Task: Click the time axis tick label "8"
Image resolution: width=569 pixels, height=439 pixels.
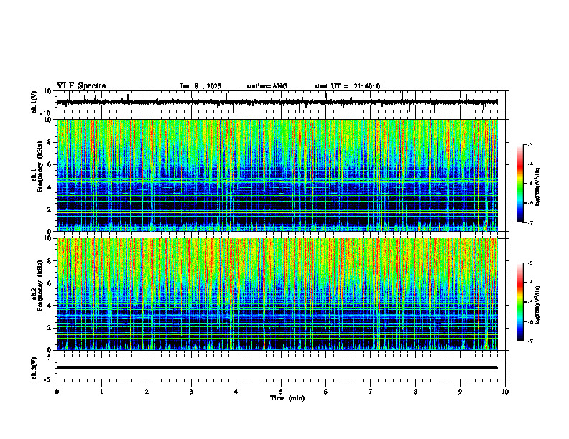Action: tap(415, 392)
